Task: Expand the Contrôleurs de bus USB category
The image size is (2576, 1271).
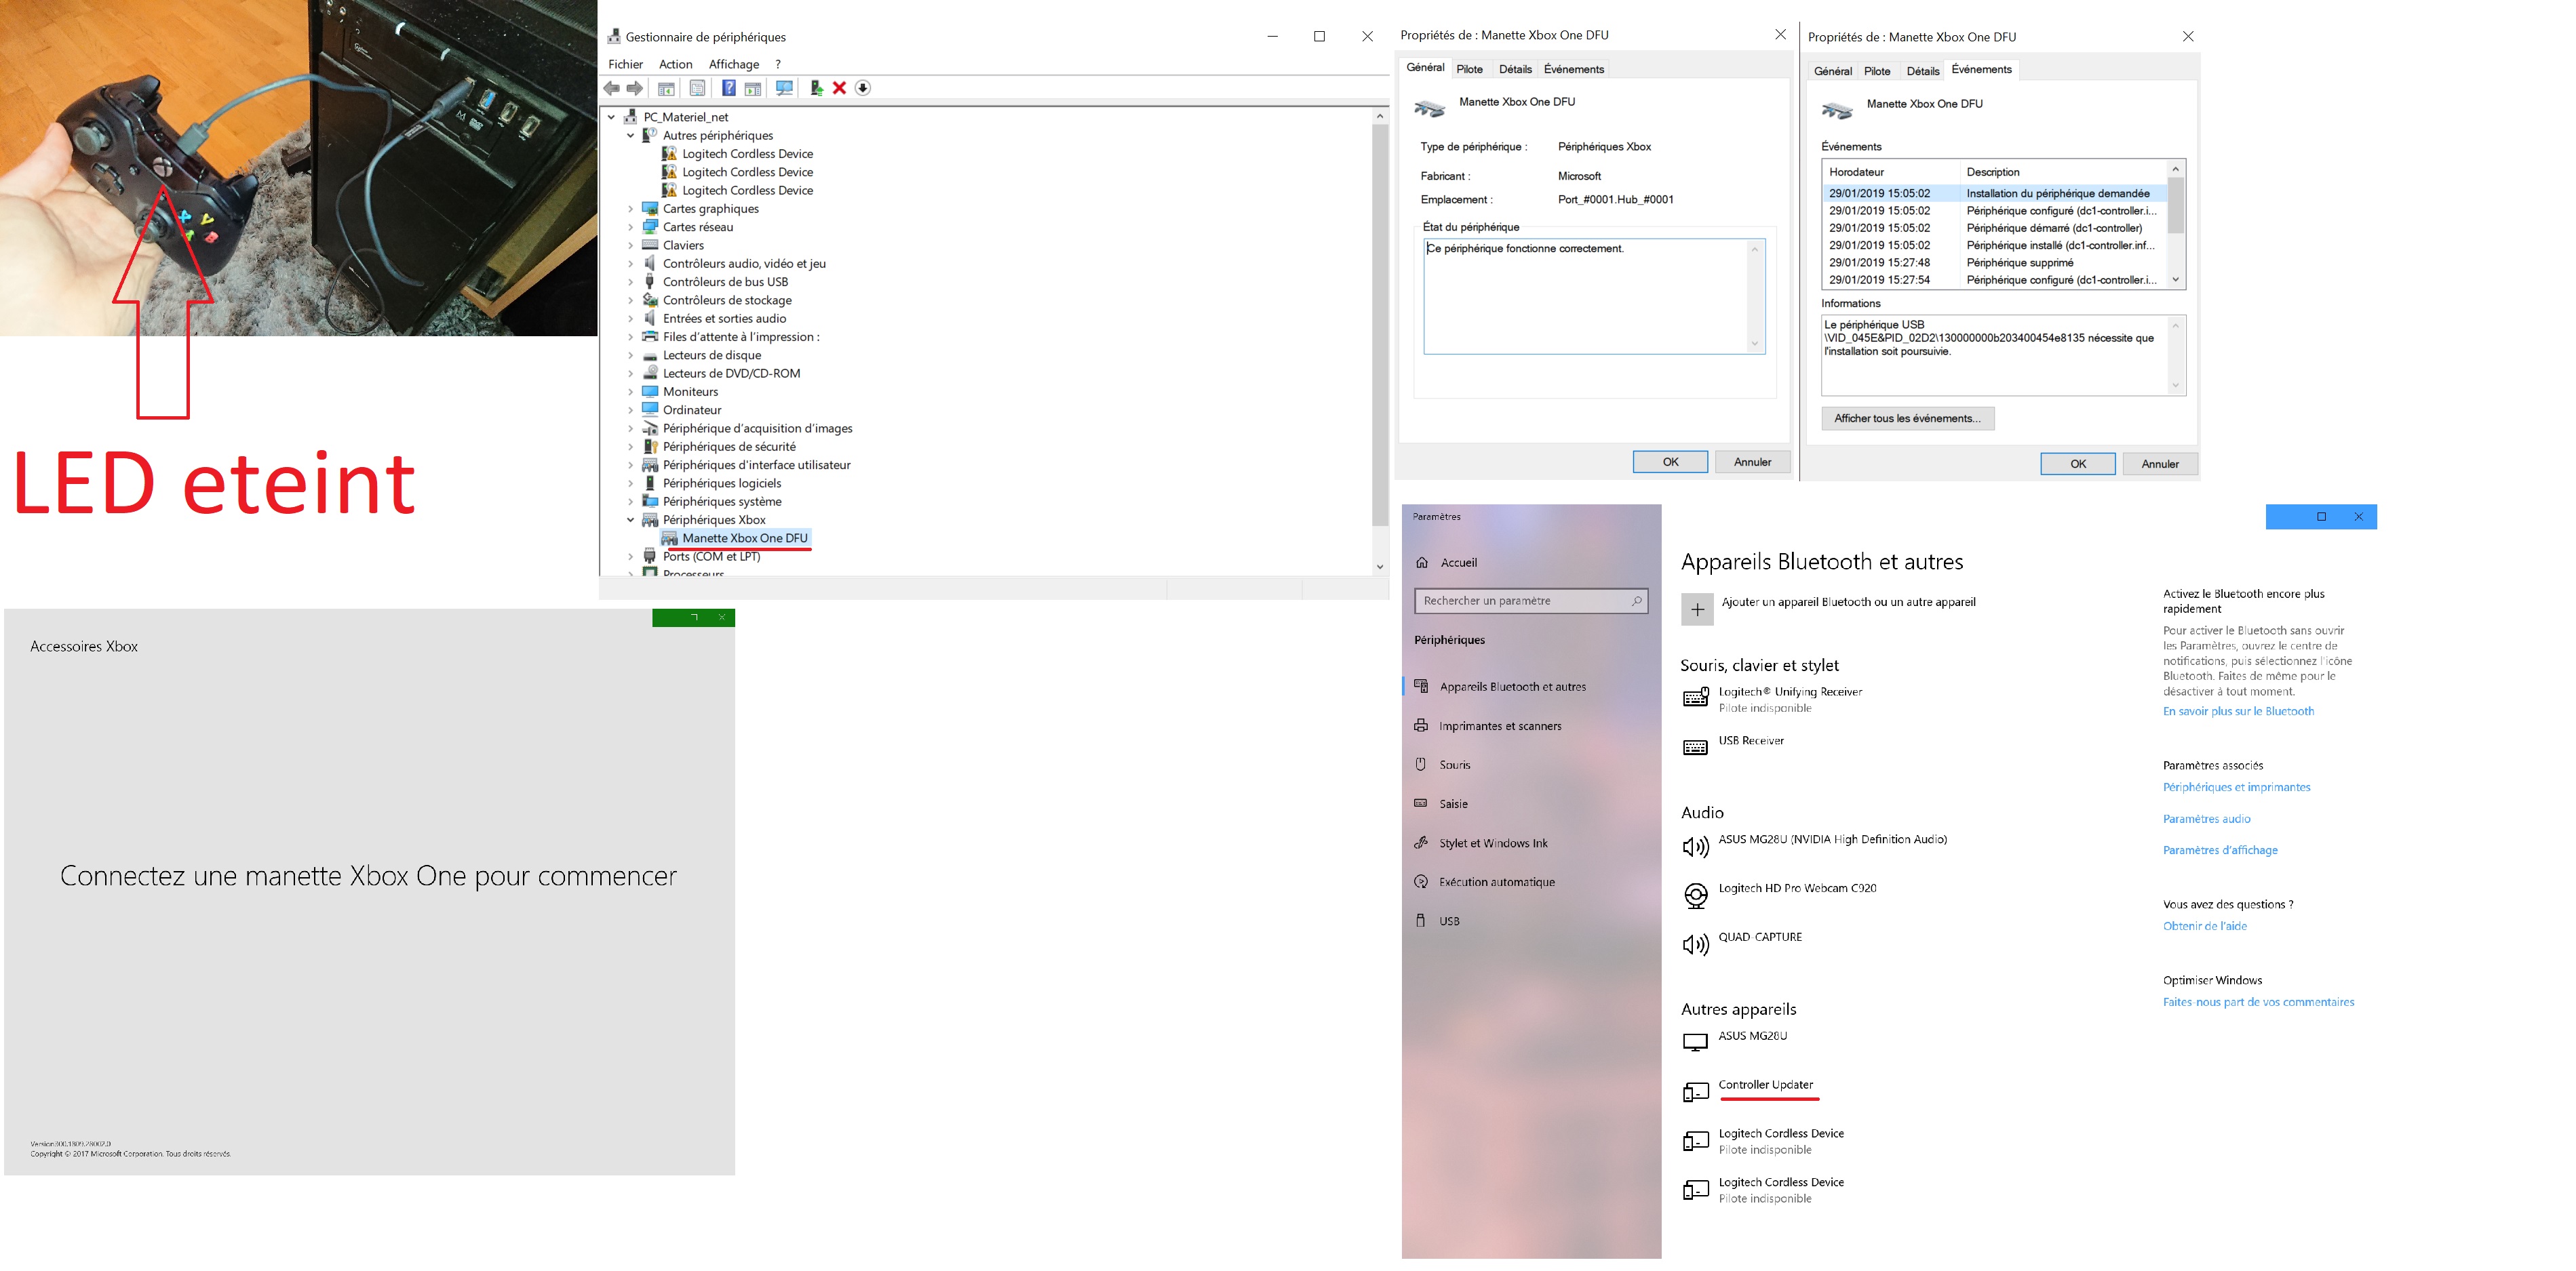Action: 630,282
